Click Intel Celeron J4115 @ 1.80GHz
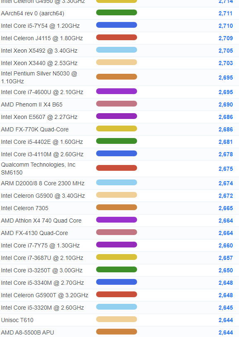Screen dimensions: 239x337 click(42, 38)
